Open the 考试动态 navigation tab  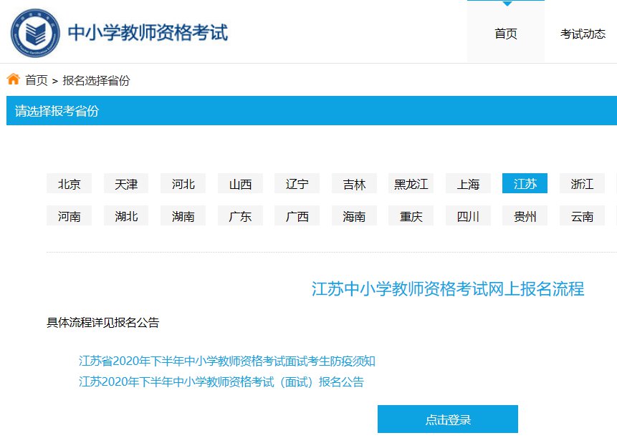(583, 34)
